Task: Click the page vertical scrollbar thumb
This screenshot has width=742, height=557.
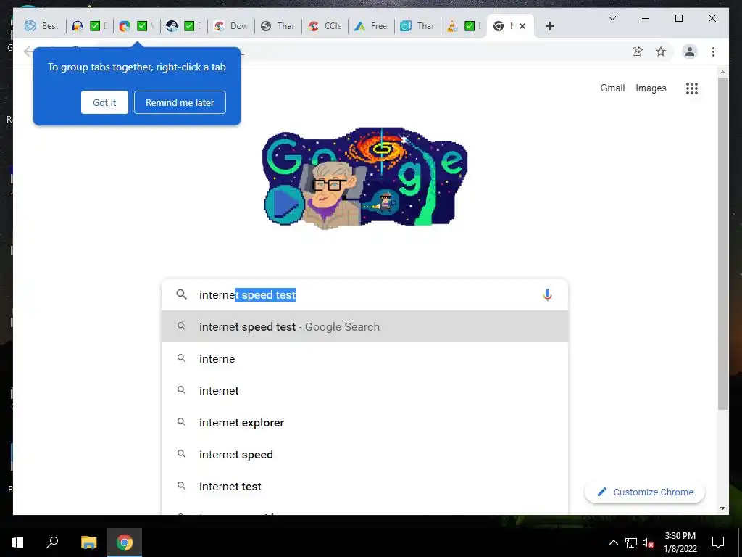Action: point(722,244)
